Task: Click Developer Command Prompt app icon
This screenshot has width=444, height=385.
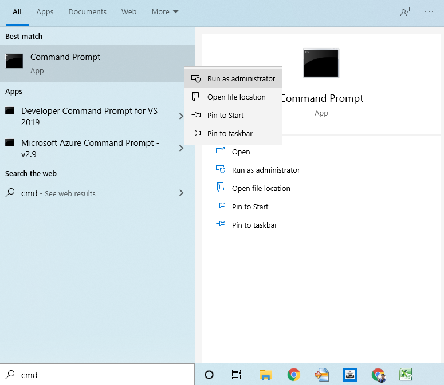Action: [x=10, y=110]
